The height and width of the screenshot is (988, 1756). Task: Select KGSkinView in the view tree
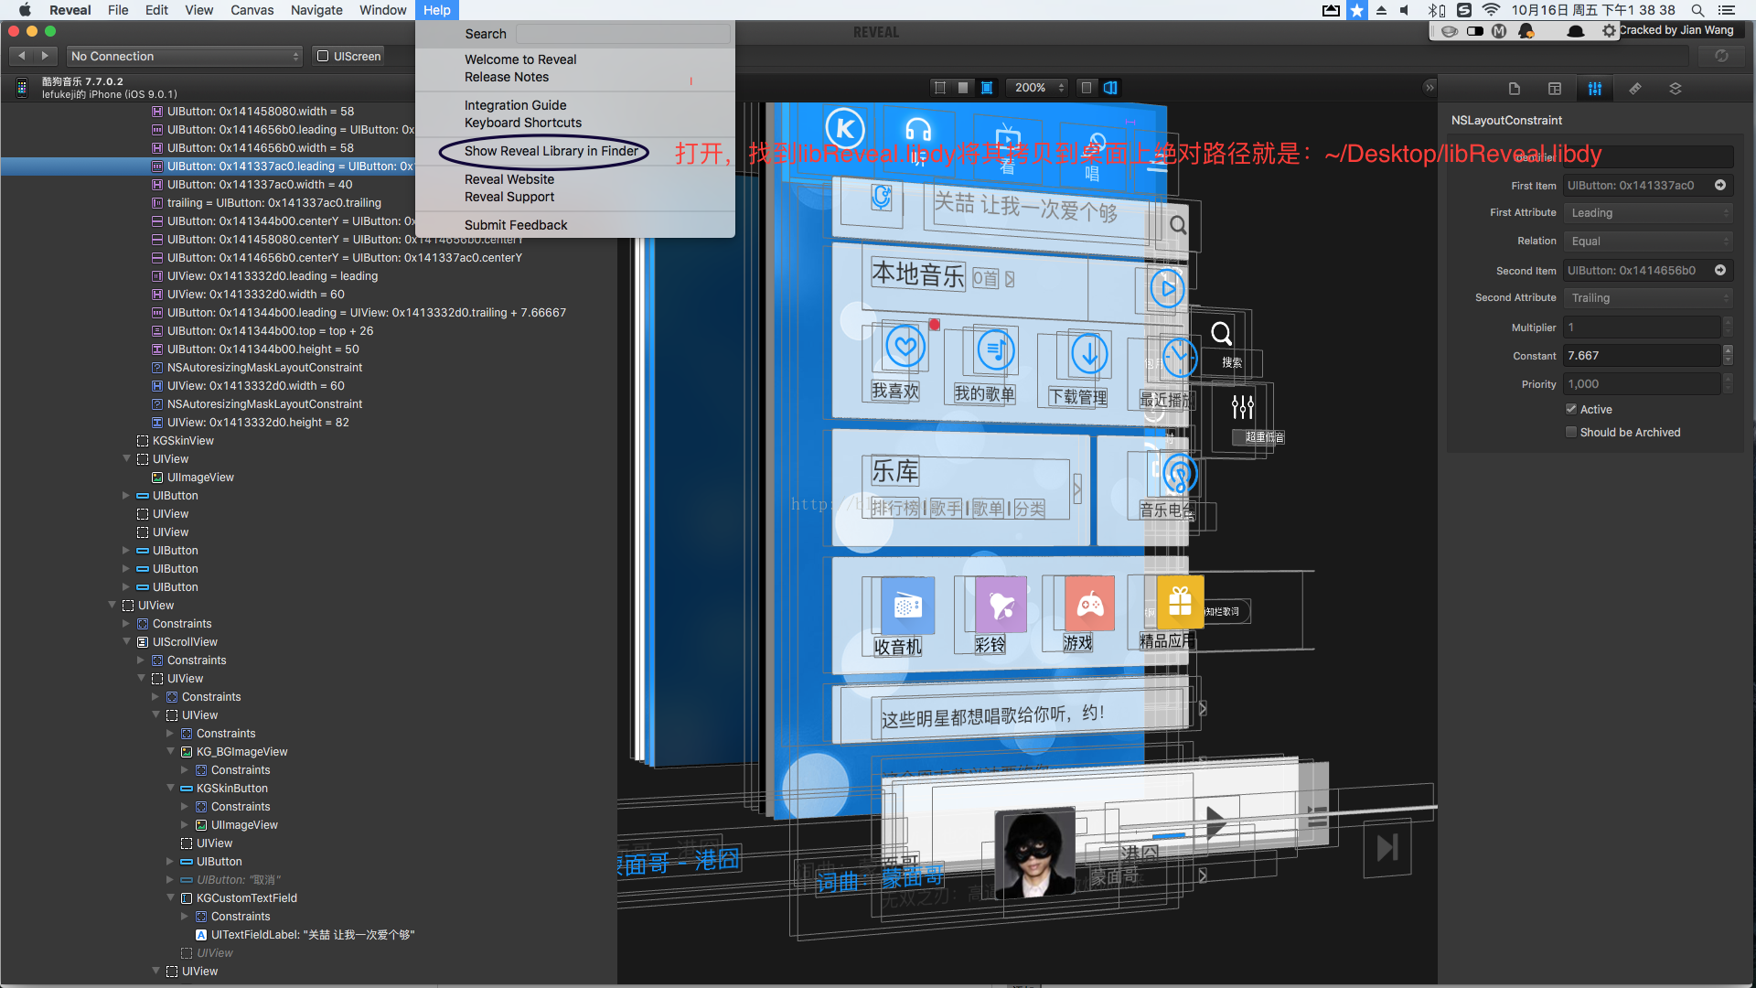[x=183, y=440]
